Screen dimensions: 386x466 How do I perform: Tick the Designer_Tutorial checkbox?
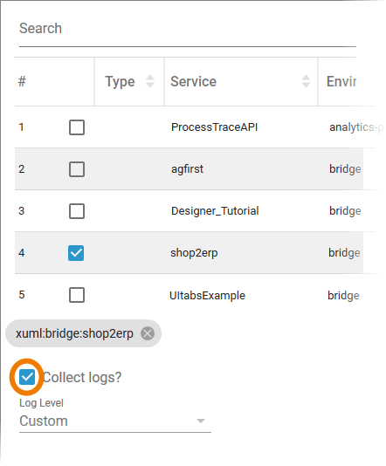point(77,211)
